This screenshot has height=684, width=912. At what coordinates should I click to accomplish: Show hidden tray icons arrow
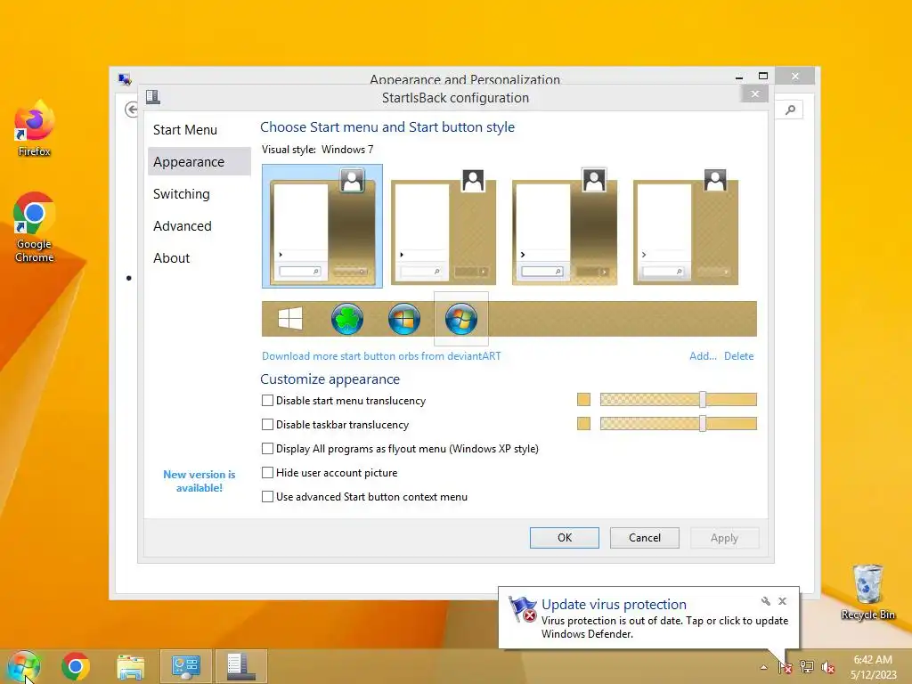(763, 668)
